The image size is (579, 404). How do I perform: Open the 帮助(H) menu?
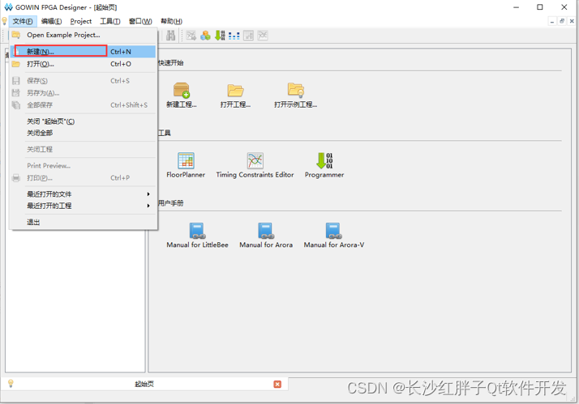point(171,21)
